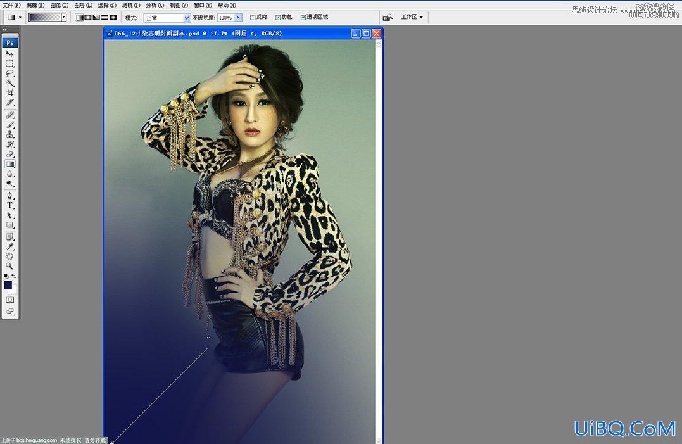Open the 选择 menu

107,5
